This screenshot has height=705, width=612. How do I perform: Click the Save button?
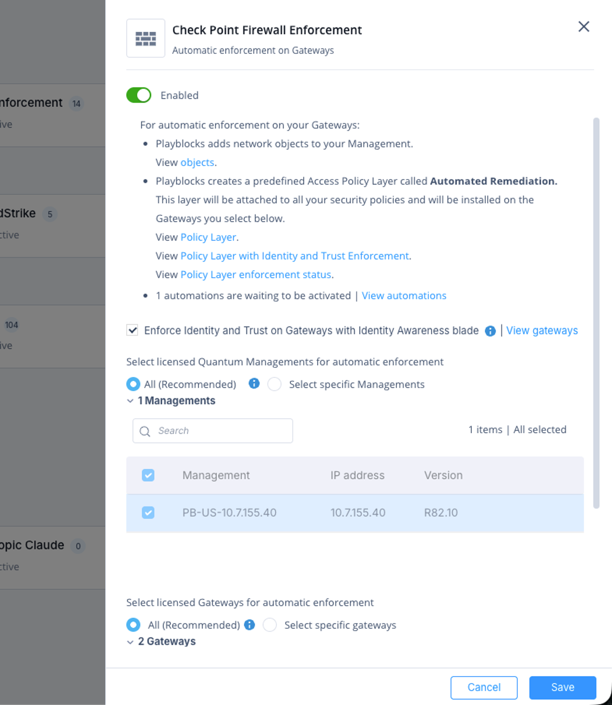(x=563, y=688)
